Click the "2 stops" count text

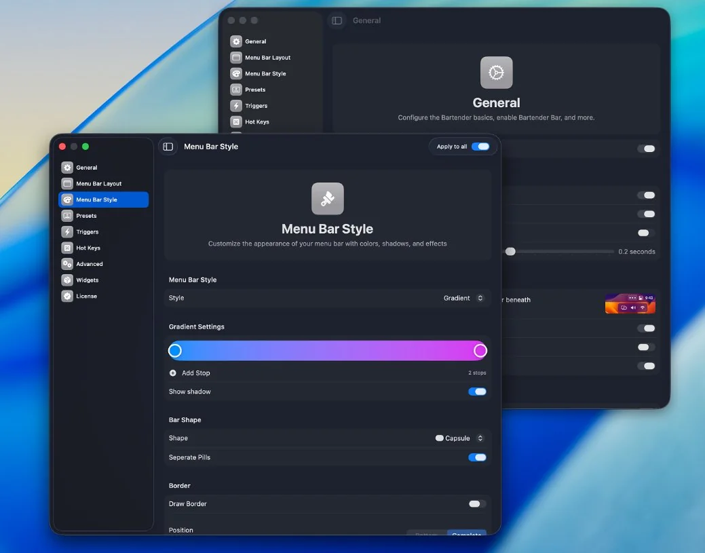click(477, 373)
